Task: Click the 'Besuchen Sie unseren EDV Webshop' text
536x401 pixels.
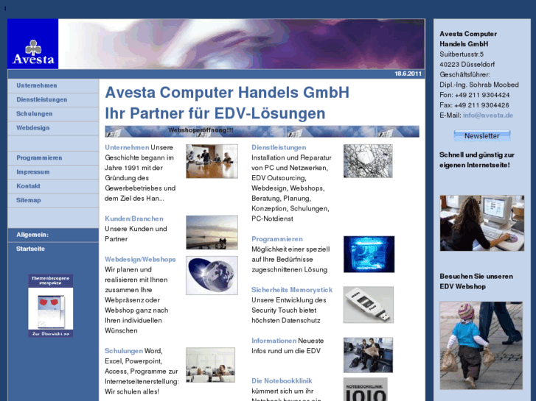Action: (x=476, y=282)
